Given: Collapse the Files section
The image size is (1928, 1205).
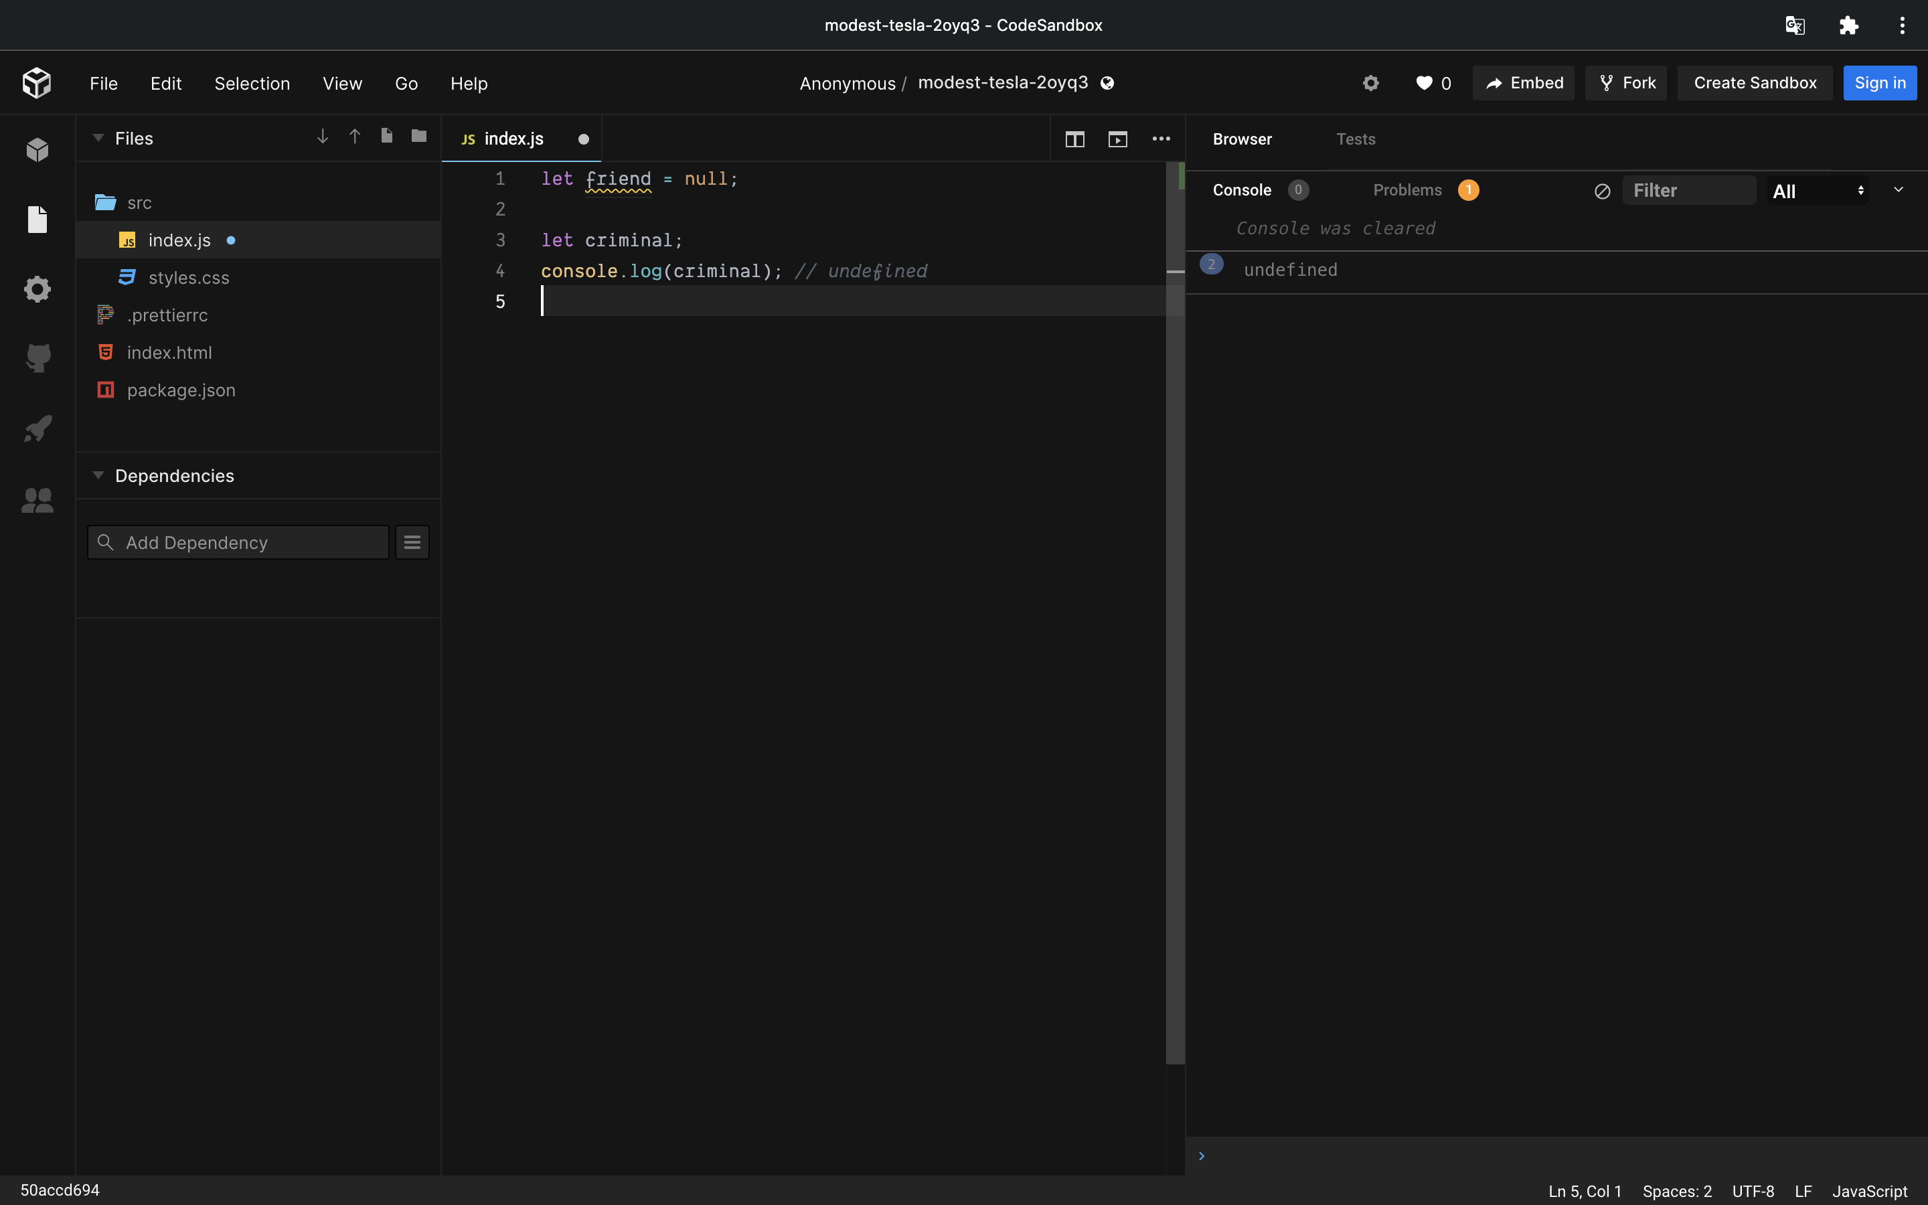Looking at the screenshot, I should [x=98, y=138].
